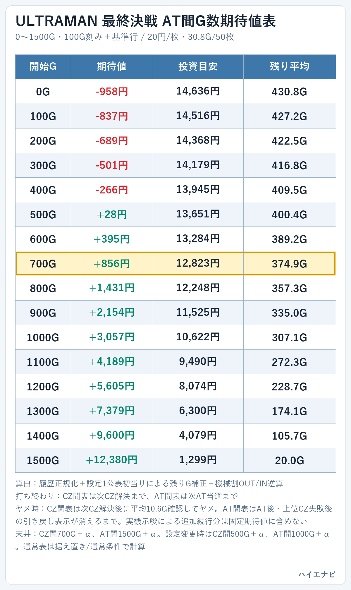
Task: Click the 6,300円 cell
Action: tap(198, 411)
